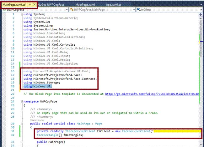The width and height of the screenshot is (204, 147).
Task: Click the class icon beside UWPCogFace.MainPage
Action: [72, 10]
